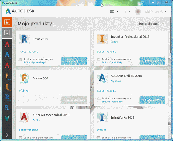Open the downloads sidebar icon
Viewport: 173px width, 141px height.
7,33
